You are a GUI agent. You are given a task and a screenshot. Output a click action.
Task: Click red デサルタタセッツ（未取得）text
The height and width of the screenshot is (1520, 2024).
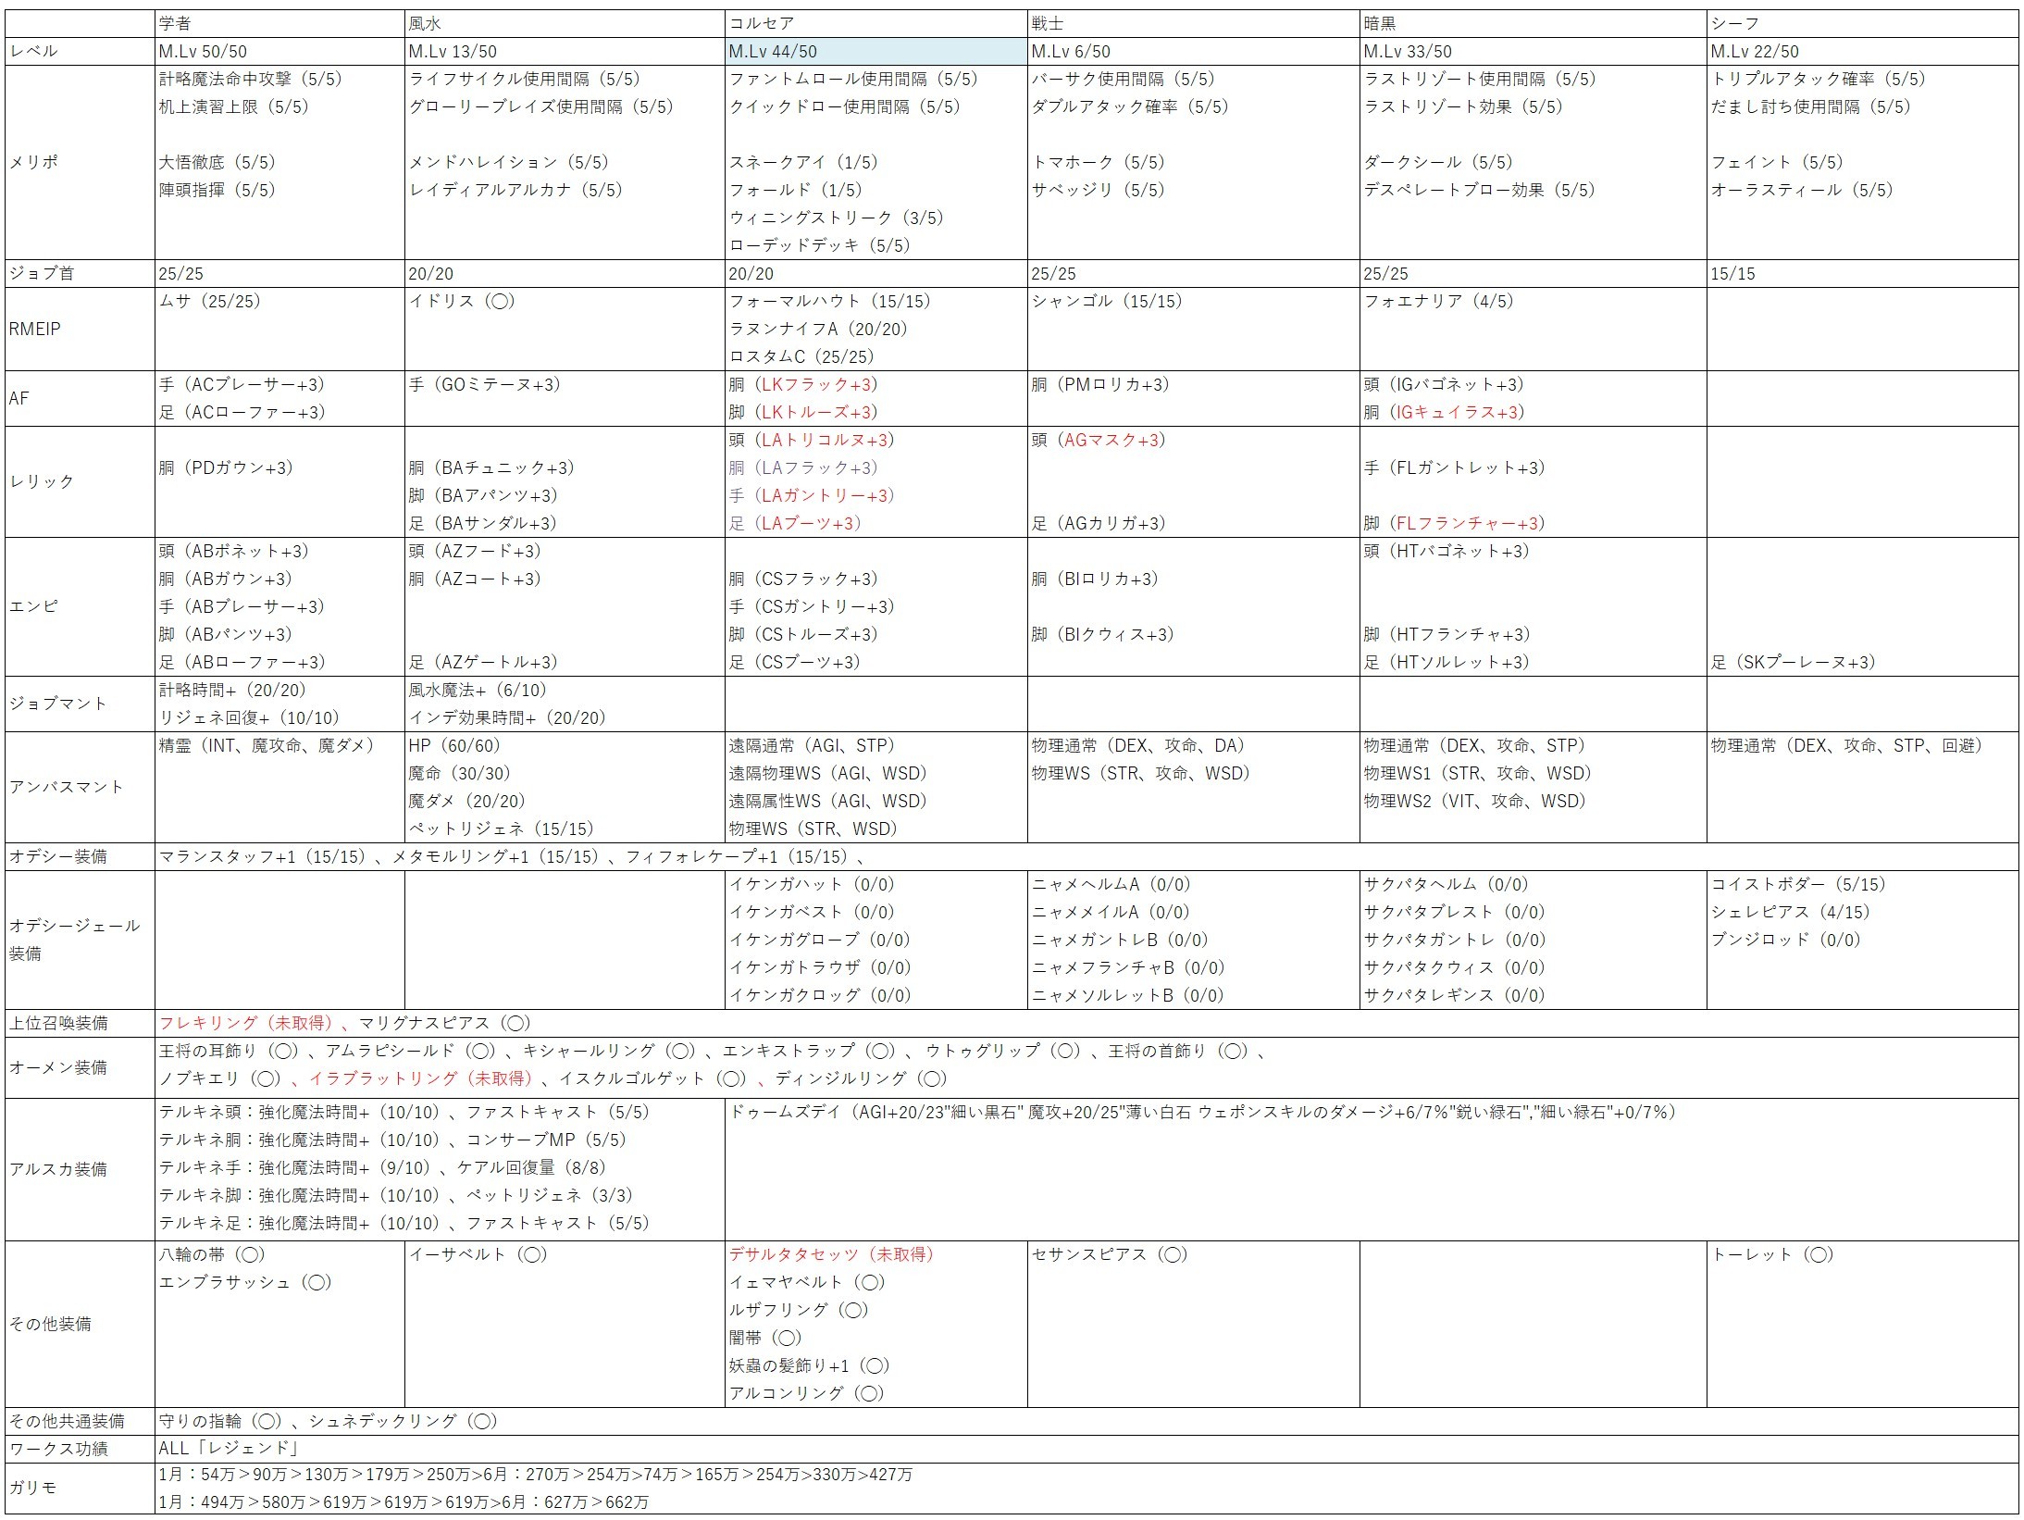coord(831,1255)
